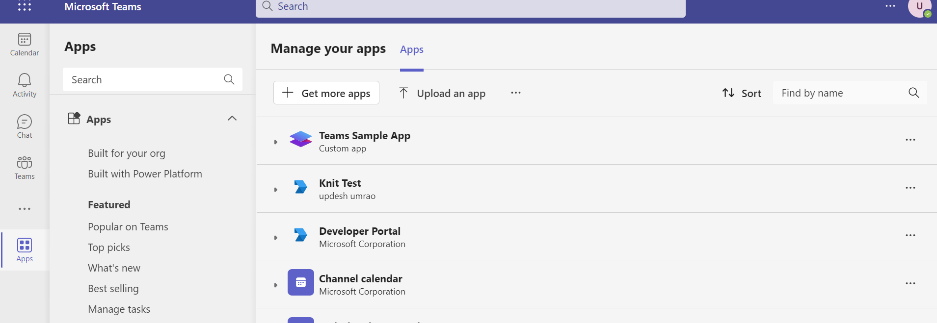Click the Channel calendar app icon

click(x=301, y=282)
